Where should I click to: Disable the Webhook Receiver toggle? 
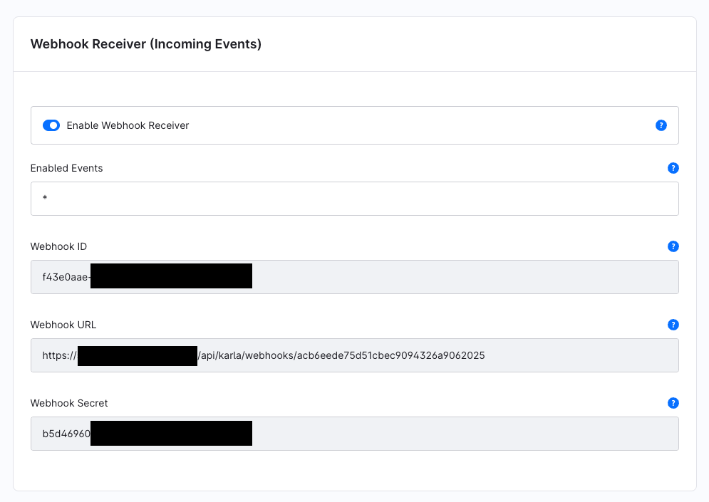(51, 125)
